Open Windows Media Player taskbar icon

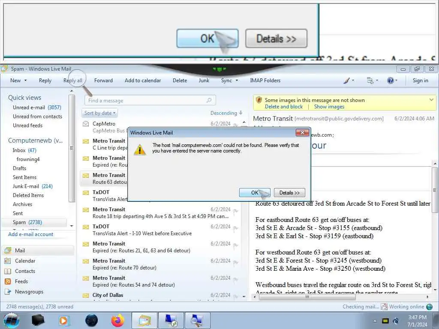[64, 320]
